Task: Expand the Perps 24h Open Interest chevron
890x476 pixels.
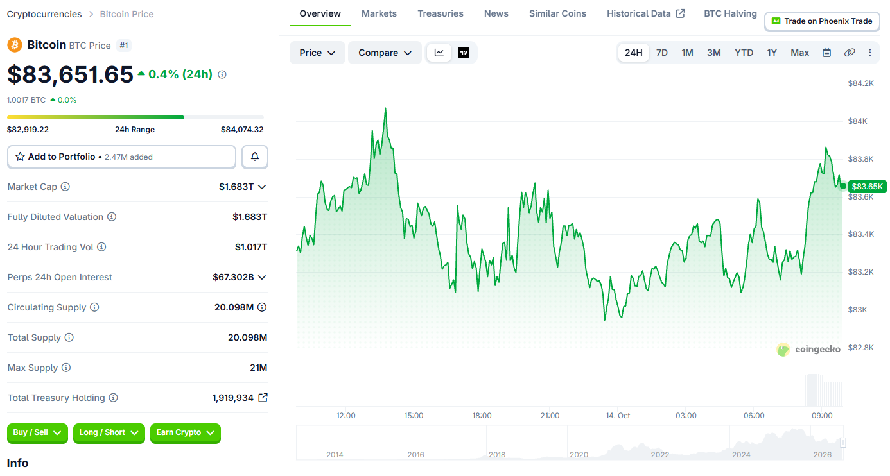Action: coord(261,277)
